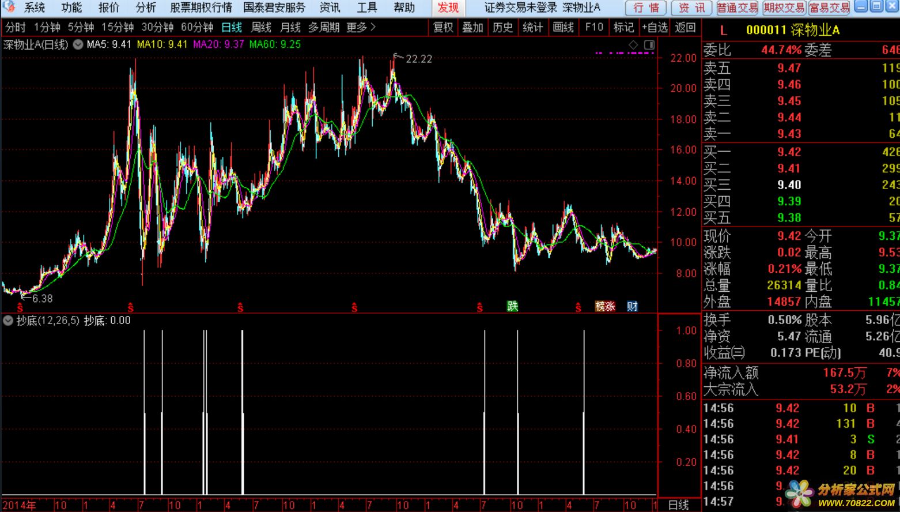Expand the 更多 period options
The height and width of the screenshot is (512, 900).
[361, 27]
